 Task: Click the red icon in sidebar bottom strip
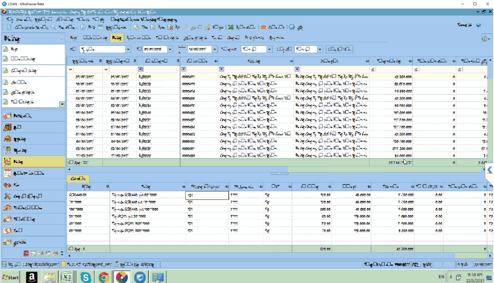coord(26,254)
